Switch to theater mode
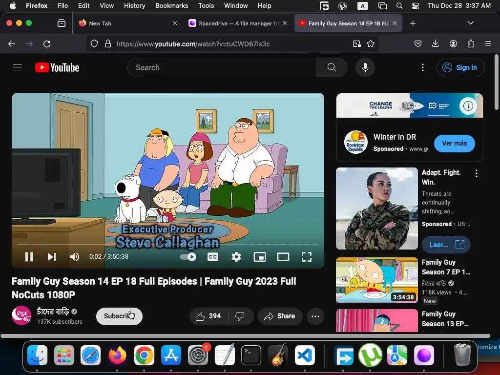 283,257
